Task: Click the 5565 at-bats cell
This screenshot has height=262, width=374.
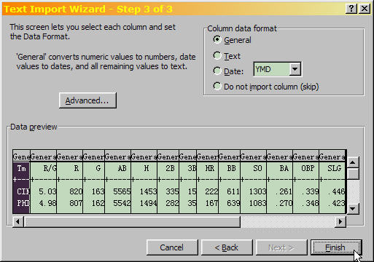Action: pos(122,191)
